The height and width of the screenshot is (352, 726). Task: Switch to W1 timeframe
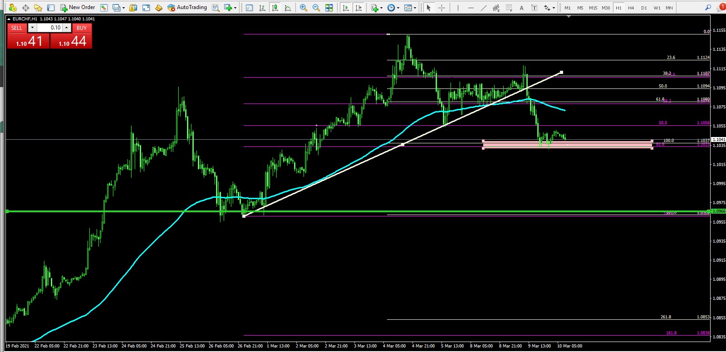(x=657, y=8)
